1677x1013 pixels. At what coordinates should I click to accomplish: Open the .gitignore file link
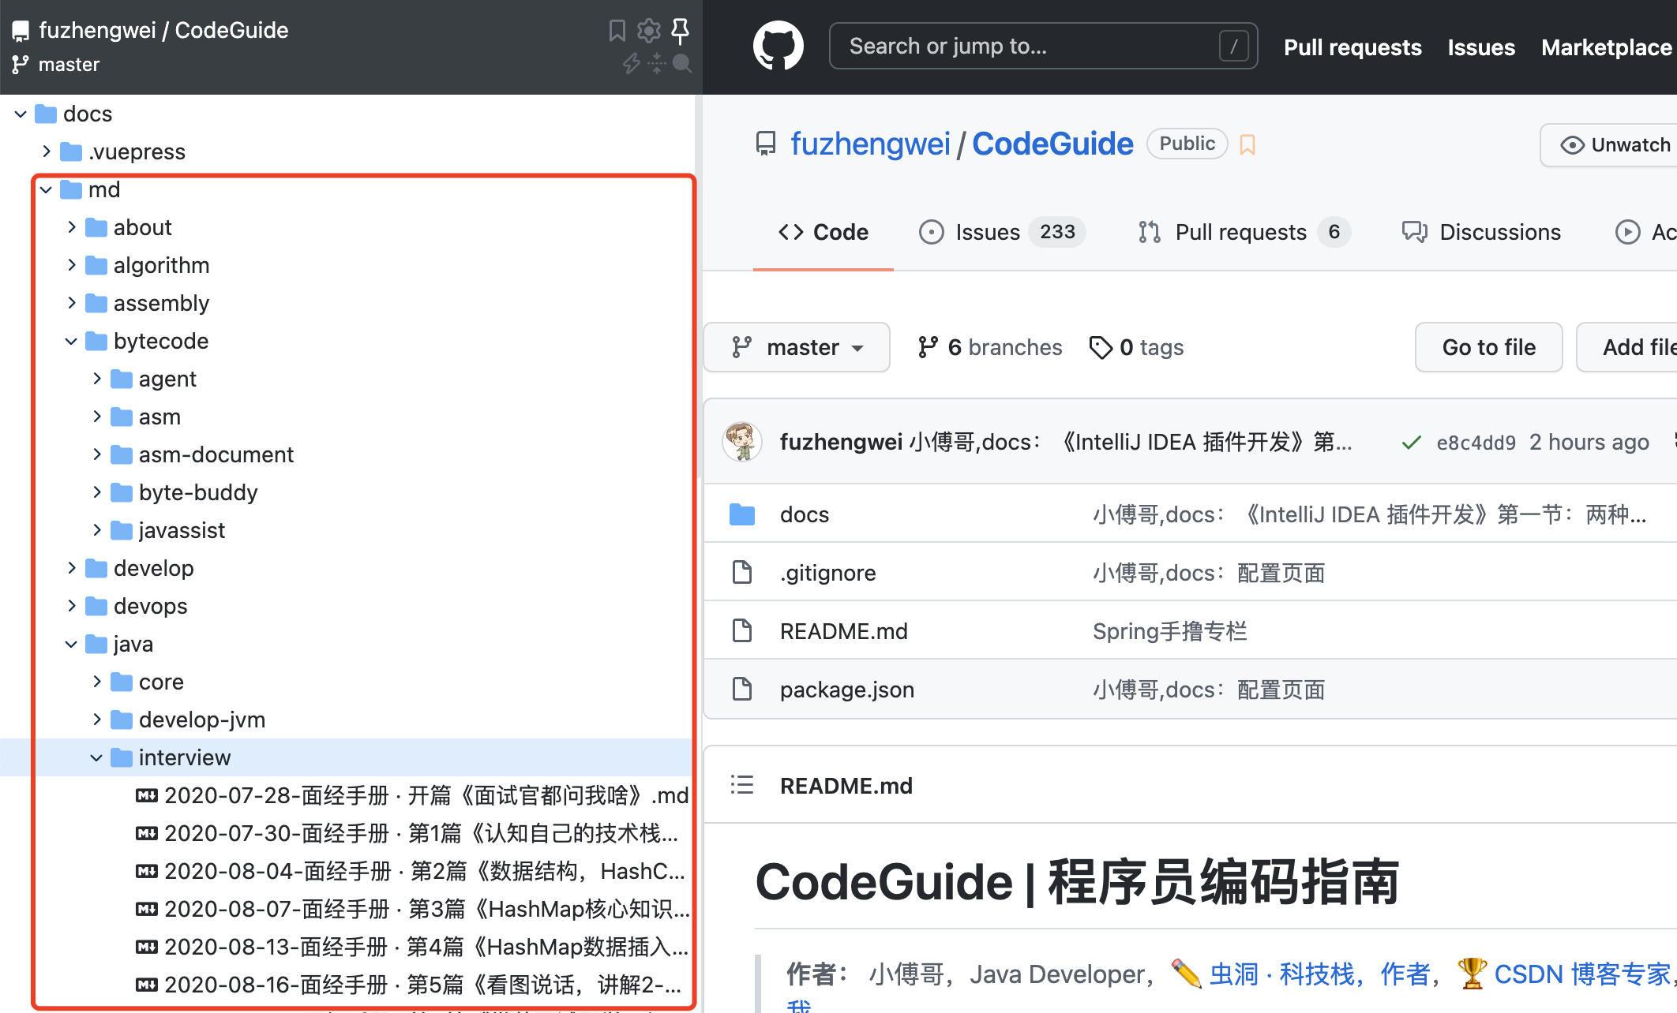[x=827, y=573]
